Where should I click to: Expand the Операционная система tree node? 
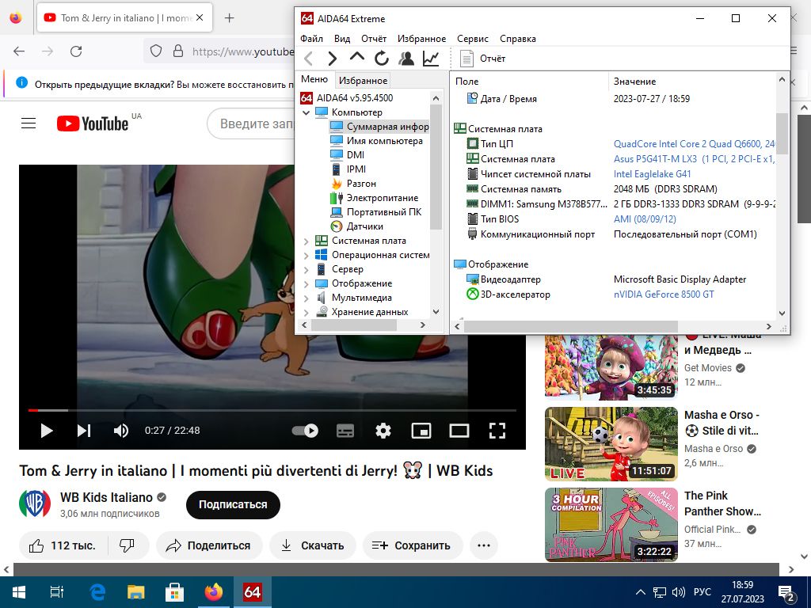(307, 256)
